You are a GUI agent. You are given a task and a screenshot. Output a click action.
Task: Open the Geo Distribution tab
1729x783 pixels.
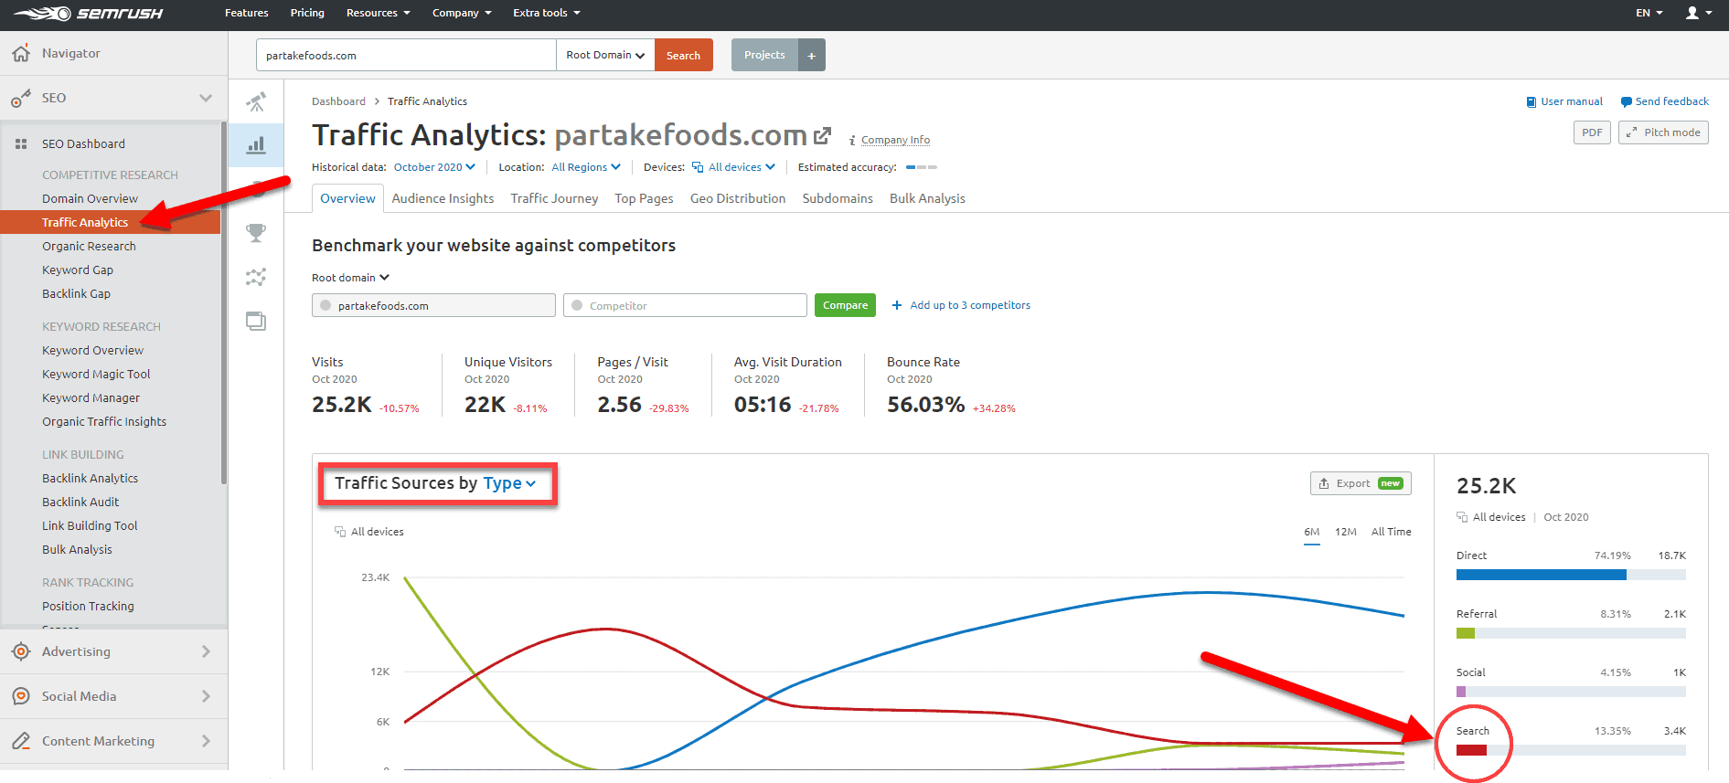tap(738, 198)
